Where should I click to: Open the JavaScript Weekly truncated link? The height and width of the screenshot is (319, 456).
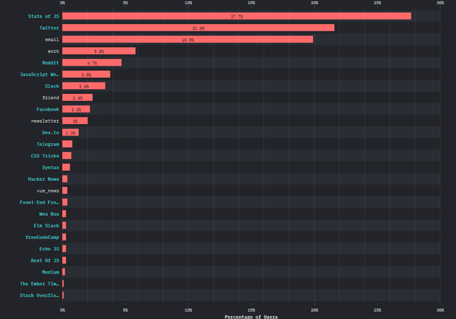pos(39,74)
